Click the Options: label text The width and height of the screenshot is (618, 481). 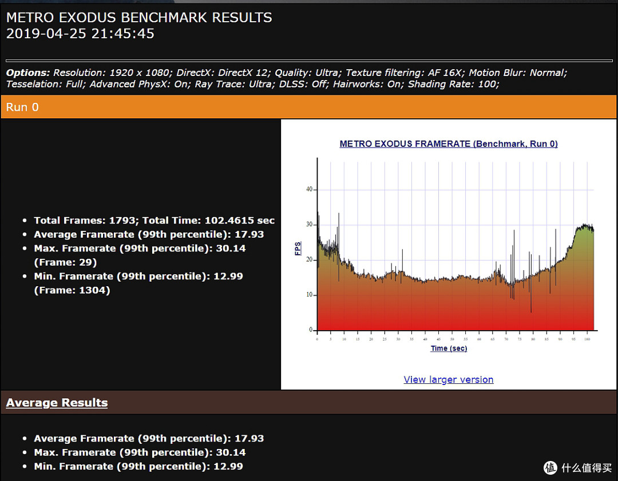28,73
